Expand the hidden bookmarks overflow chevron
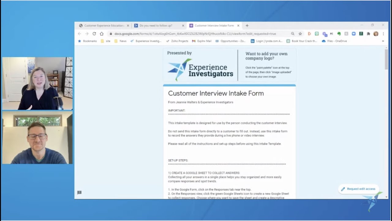 click(383, 41)
